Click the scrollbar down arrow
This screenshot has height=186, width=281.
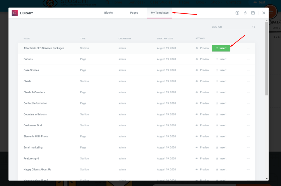coord(267,179)
